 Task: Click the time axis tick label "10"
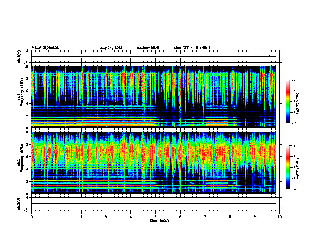pos(280,217)
